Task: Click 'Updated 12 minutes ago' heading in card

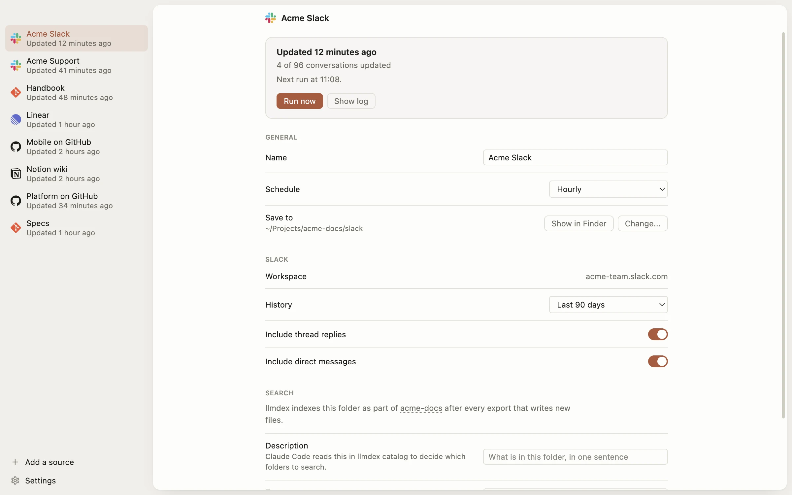Action: (x=326, y=52)
